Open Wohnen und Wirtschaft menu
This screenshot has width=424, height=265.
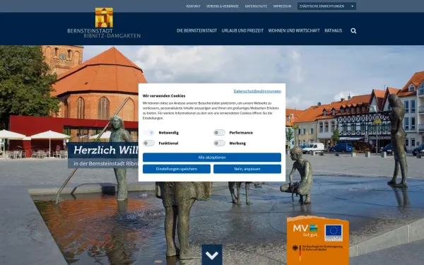coord(294,30)
